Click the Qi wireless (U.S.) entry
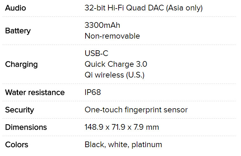241x156 pixels. pyautogui.click(x=114, y=75)
